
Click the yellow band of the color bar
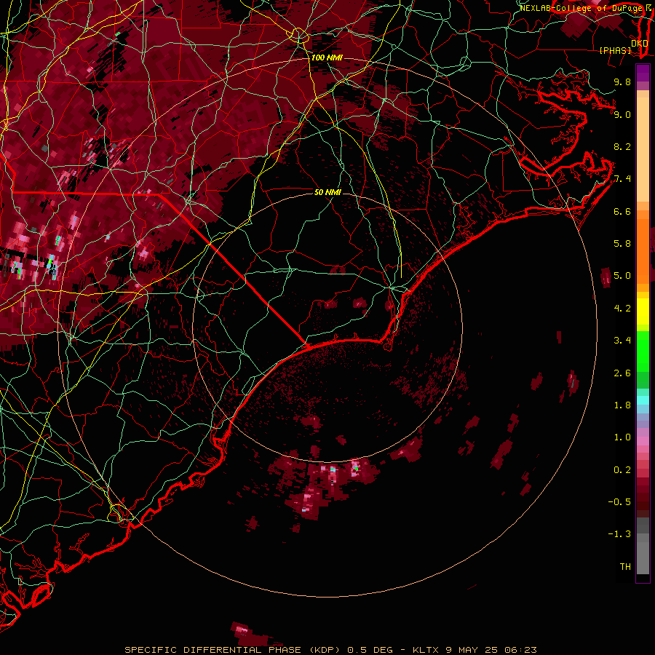[x=643, y=311]
